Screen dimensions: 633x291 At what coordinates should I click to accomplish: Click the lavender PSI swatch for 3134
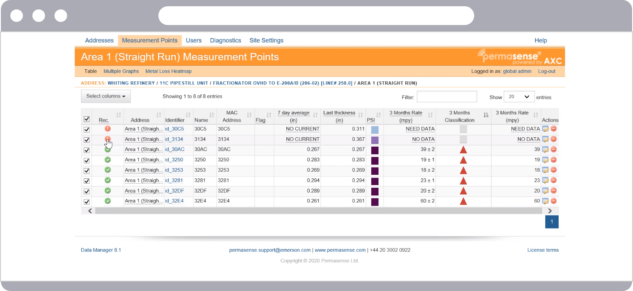tap(375, 140)
